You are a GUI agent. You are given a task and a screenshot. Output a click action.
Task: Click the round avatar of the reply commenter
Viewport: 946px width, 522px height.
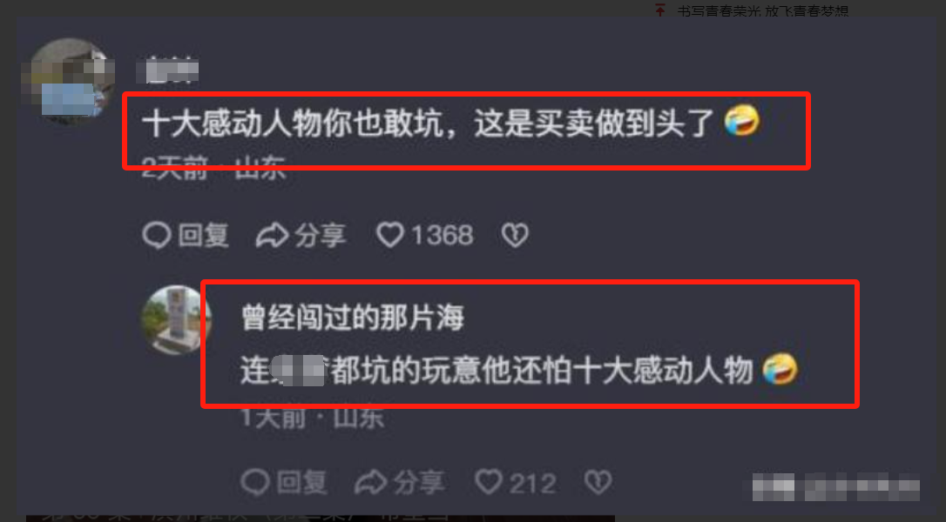[x=176, y=319]
